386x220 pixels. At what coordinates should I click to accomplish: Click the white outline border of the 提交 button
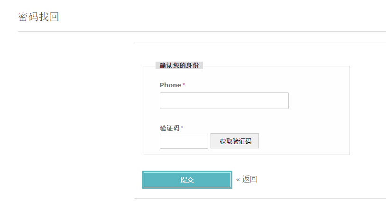point(187,172)
